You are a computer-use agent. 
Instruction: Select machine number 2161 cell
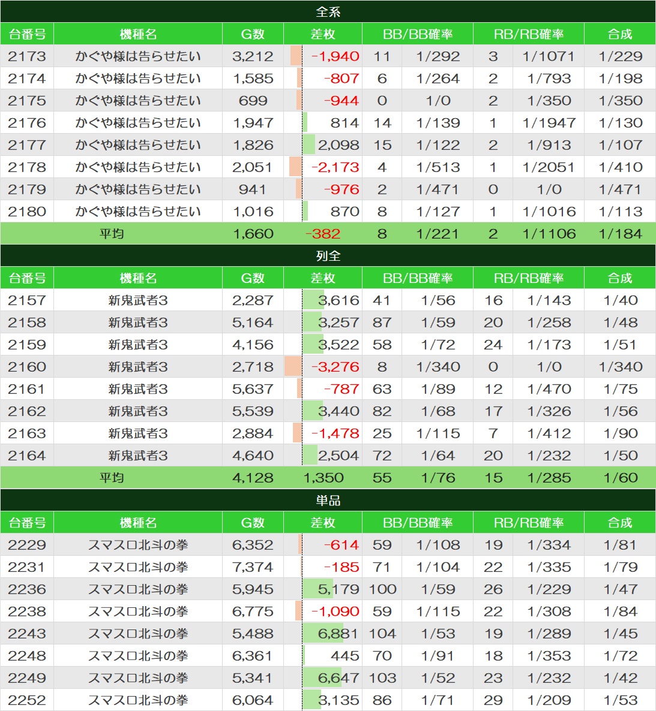27,389
